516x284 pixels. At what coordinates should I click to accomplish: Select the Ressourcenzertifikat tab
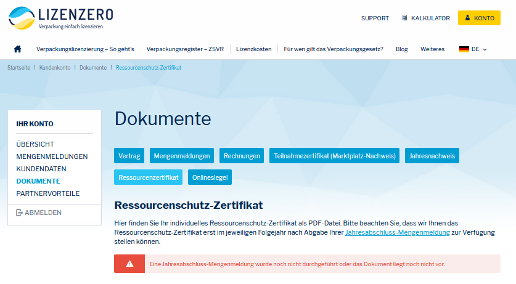coord(148,177)
